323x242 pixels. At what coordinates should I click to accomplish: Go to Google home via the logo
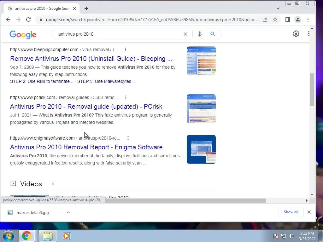click(23, 34)
